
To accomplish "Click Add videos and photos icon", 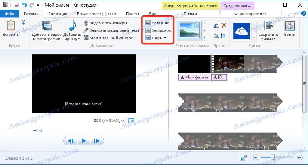I will pos(47,25).
